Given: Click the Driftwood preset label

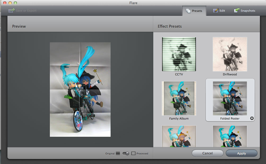Looking at the screenshot, I should [230, 74].
